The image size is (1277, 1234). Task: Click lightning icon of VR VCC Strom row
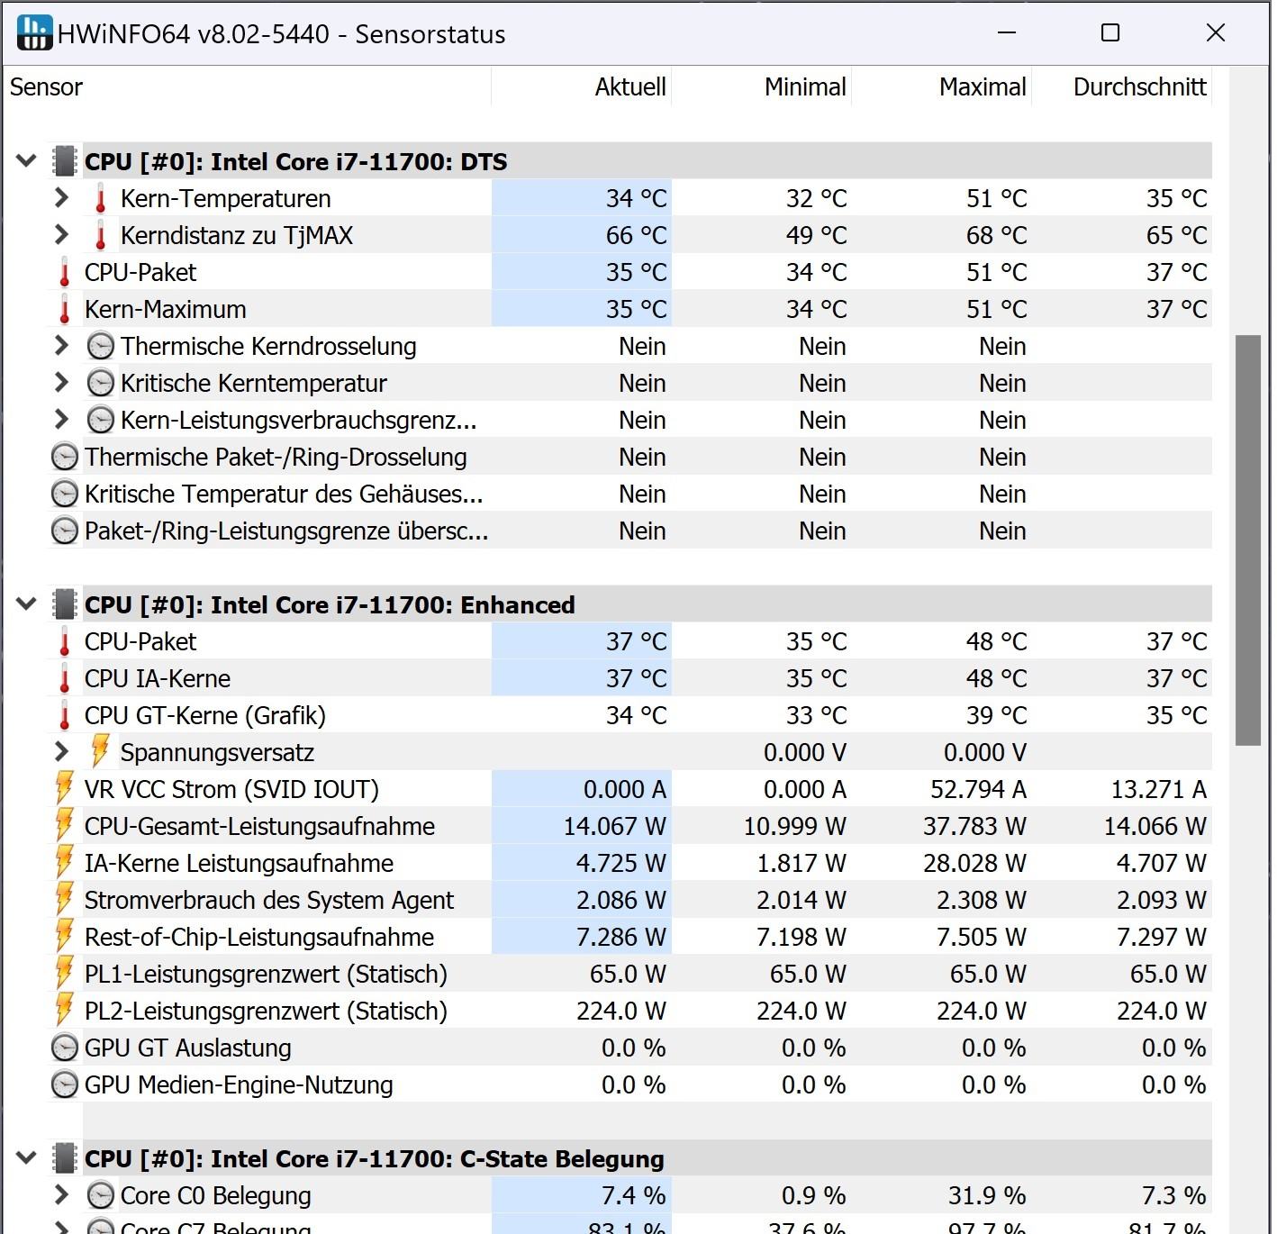click(64, 788)
